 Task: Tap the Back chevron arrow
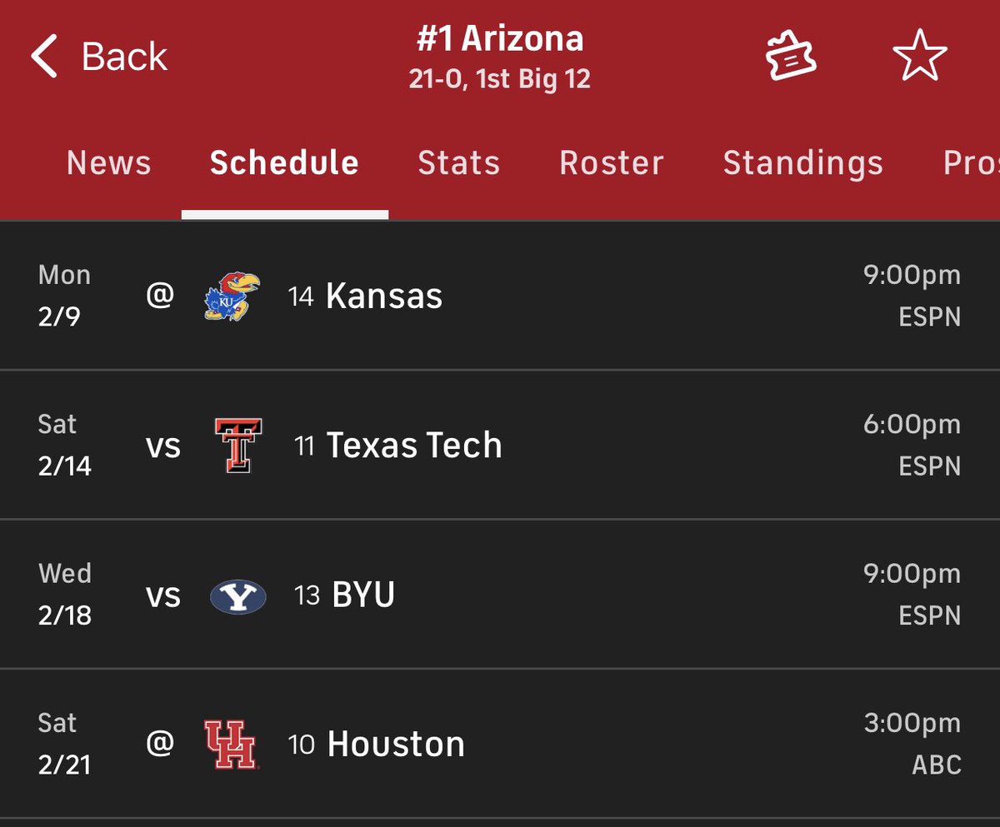[44, 57]
